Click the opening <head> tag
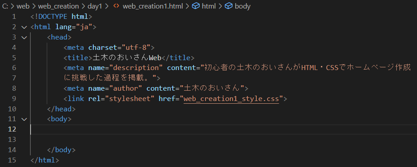 click(59, 37)
